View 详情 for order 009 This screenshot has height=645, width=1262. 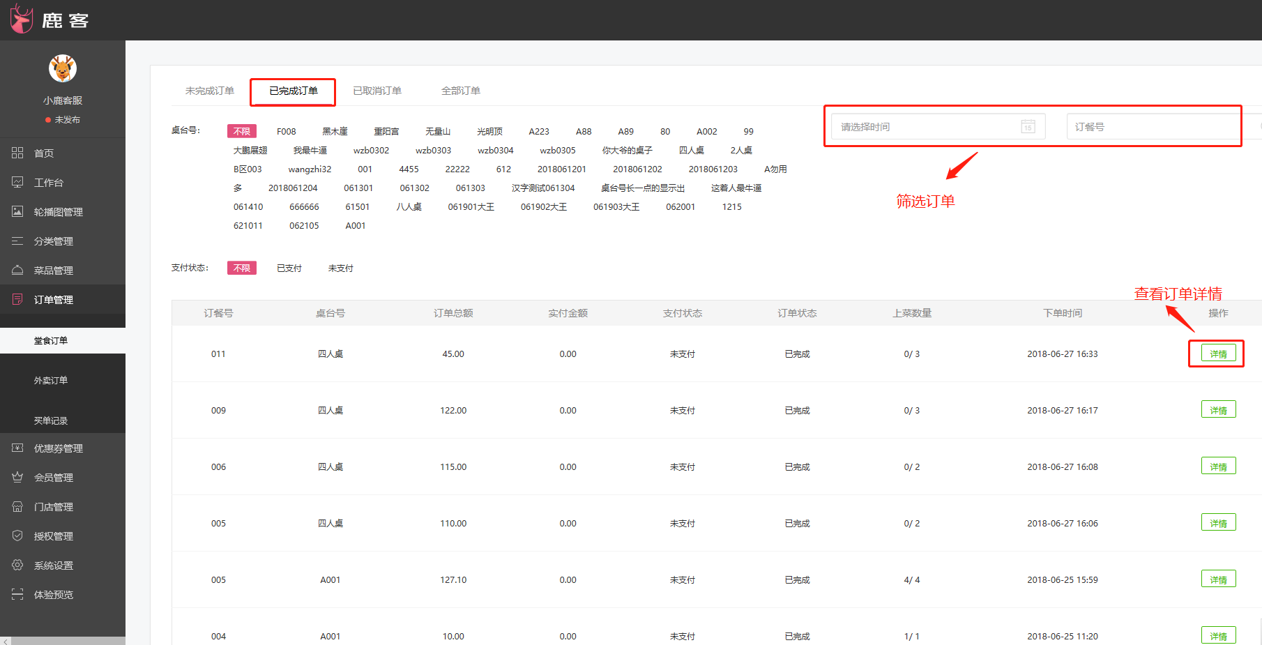(x=1219, y=409)
